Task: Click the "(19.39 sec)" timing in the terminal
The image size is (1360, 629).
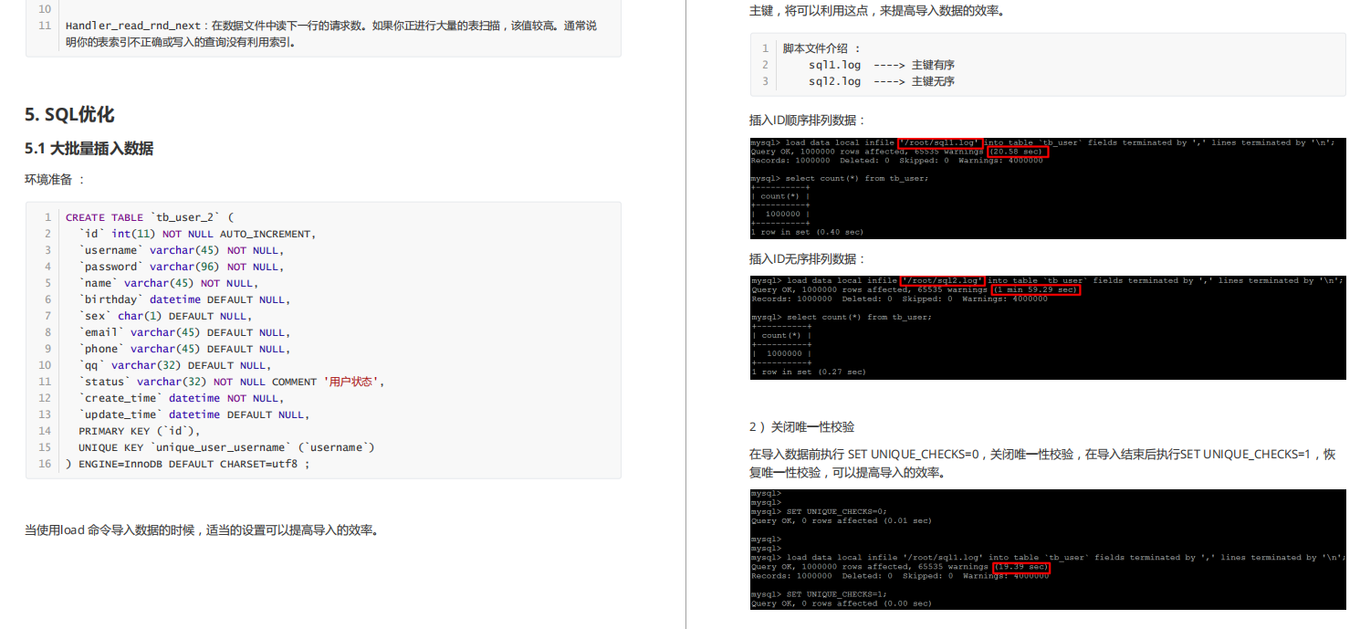Action: pyautogui.click(x=1020, y=567)
